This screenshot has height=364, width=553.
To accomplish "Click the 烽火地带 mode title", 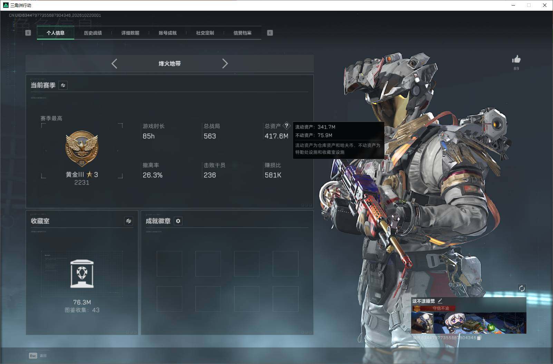I will point(169,63).
